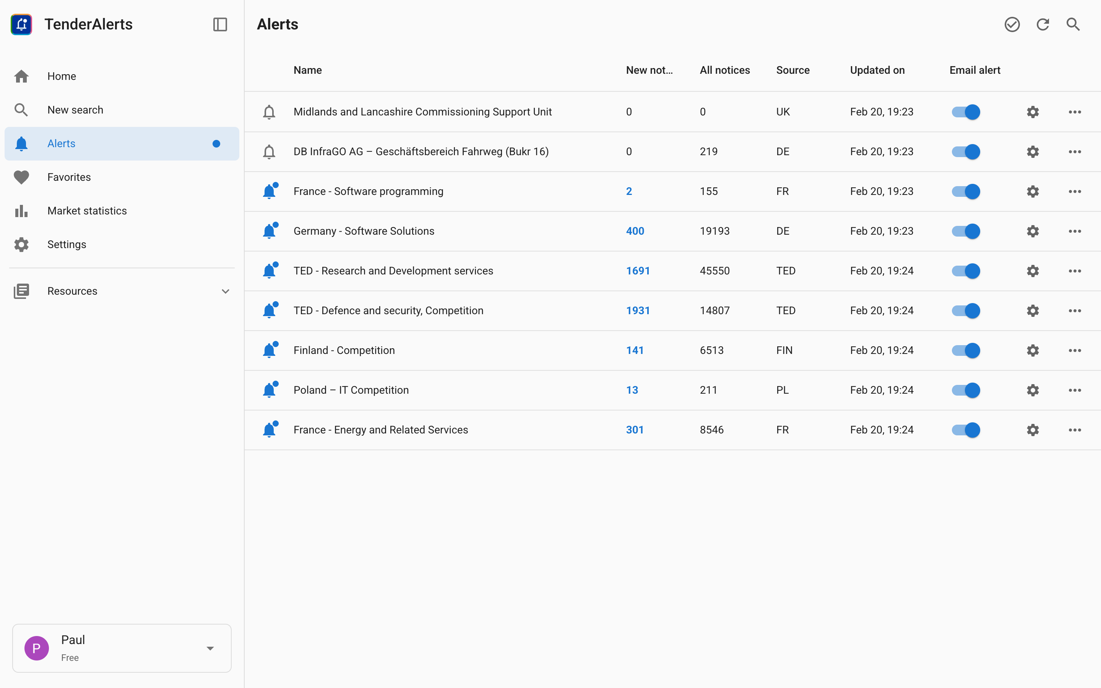This screenshot has height=688, width=1101.
Task: Click the Alerts bell icon in sidebar
Action: (21, 143)
